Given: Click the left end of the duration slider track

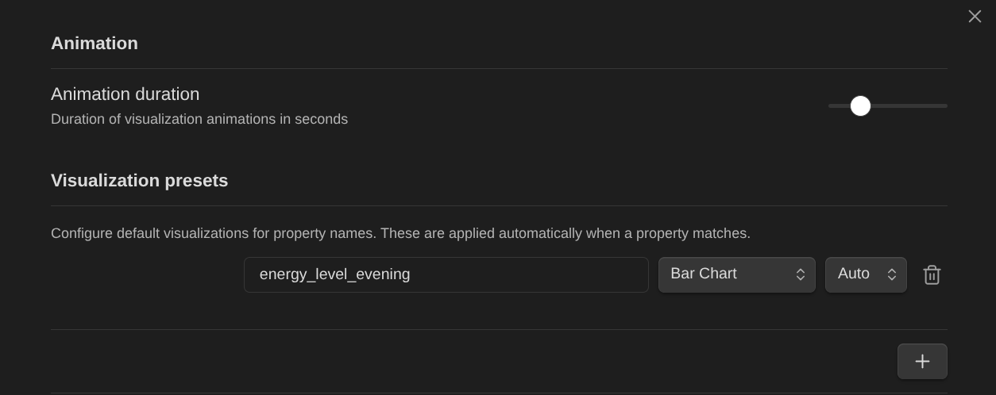Looking at the screenshot, I should point(832,105).
